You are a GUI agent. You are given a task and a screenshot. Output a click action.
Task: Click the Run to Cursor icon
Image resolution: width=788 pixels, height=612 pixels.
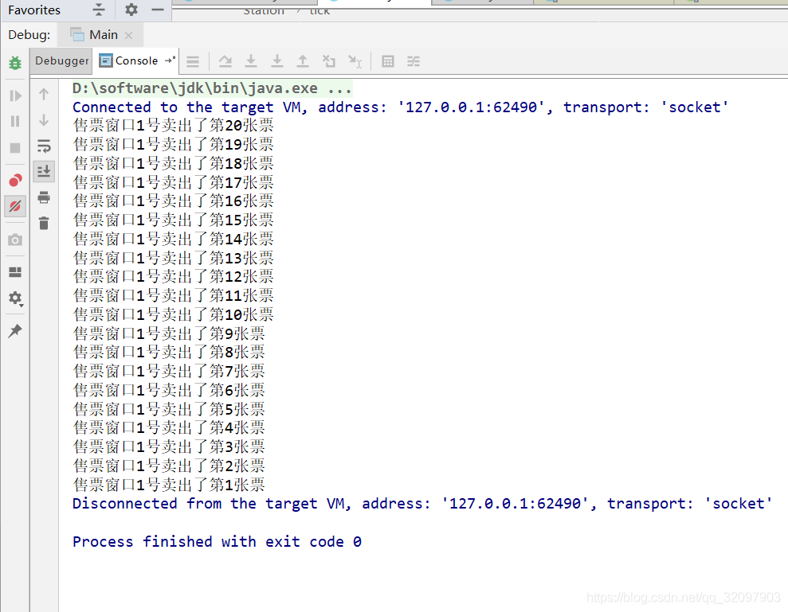pos(355,61)
